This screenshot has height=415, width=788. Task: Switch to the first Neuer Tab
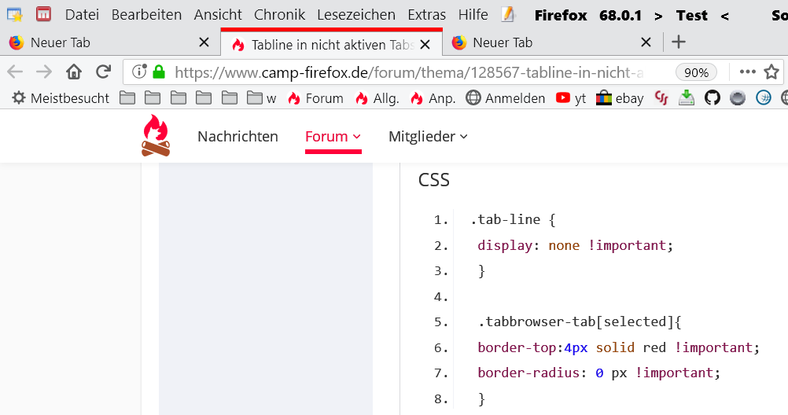click(110, 42)
